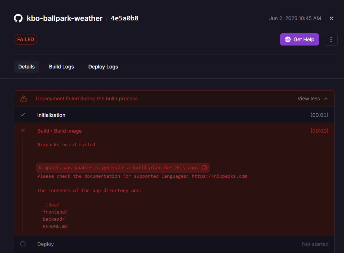Viewport: 344px width, 253px height.
Task: Click the frontend/ directory entry
Action: pos(55,212)
